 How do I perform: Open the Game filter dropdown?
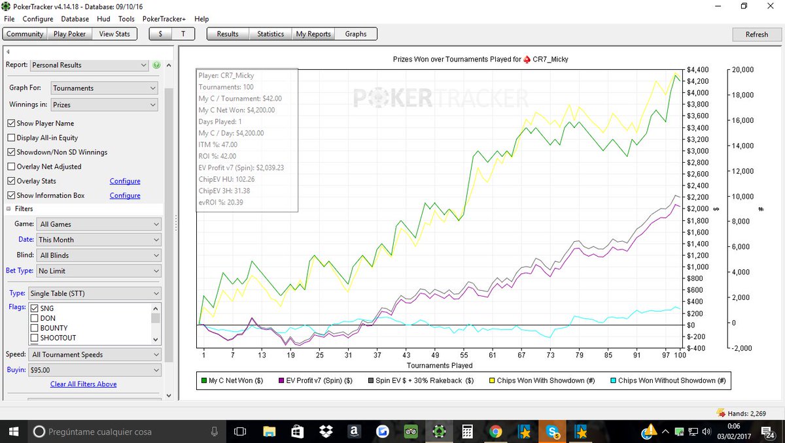(98, 224)
